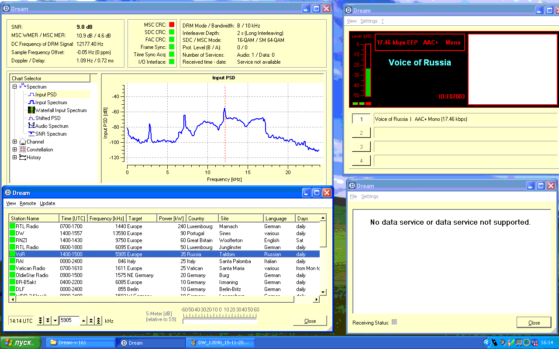Sort stations by Language column

279,218
